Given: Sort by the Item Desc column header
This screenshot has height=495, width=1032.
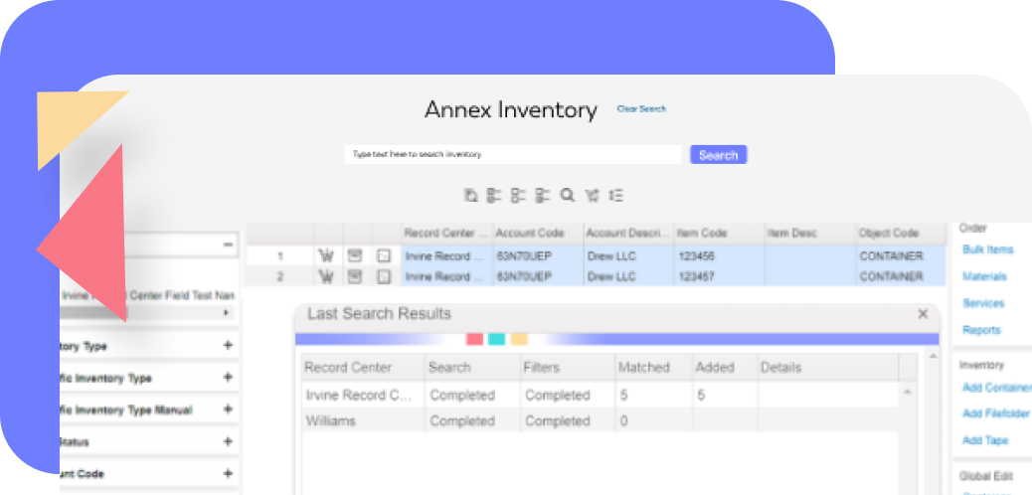Looking at the screenshot, I should [x=809, y=233].
